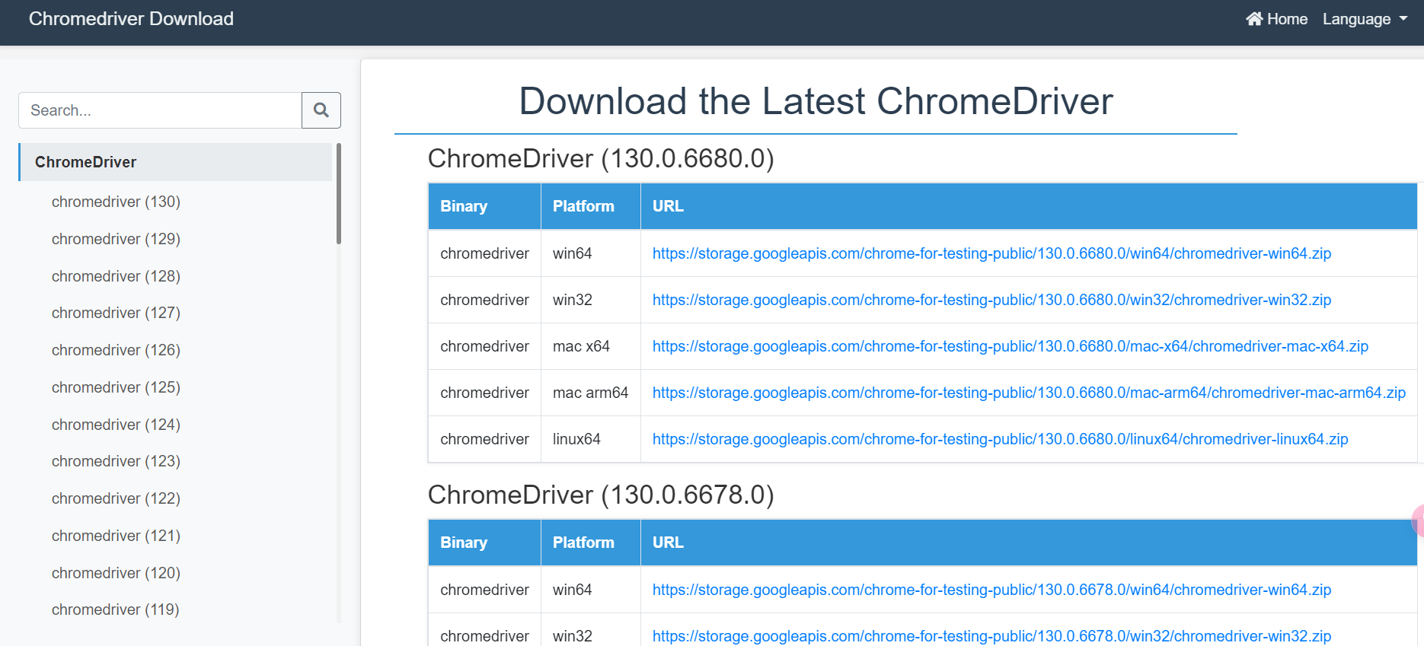Go to chromedriver (119) in sidebar

coord(116,609)
